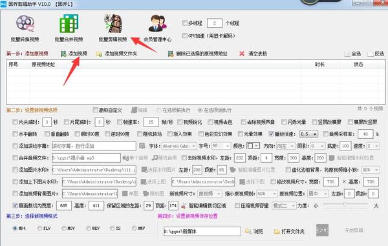Open subtitle 颜色 color picker
Image resolution: width=388 pixels, height=246 pixels.
pos(253,146)
